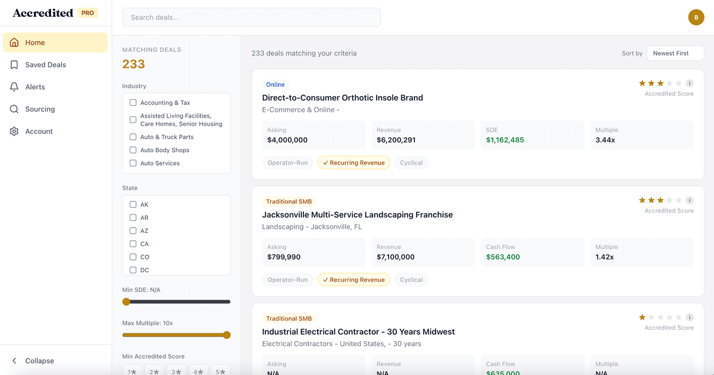Image resolution: width=714 pixels, height=375 pixels.
Task: Check the Accounting & Tax industry filter
Action: [133, 102]
